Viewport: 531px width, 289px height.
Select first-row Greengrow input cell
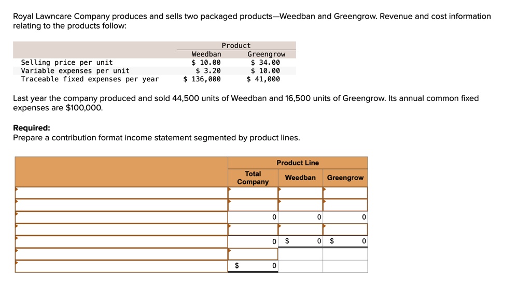(345, 193)
